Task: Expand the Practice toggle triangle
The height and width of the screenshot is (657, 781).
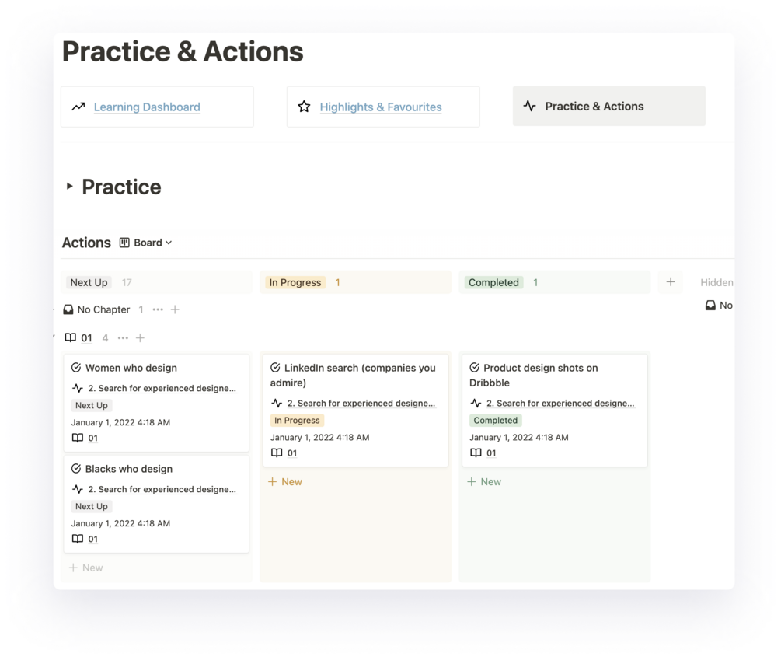Action: tap(69, 187)
